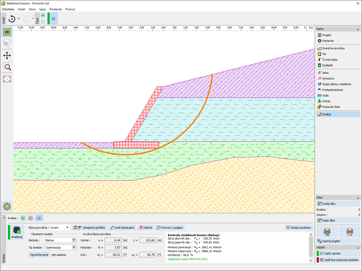Run analysis with Analiziraj button
The image size is (362, 271).
17,232
